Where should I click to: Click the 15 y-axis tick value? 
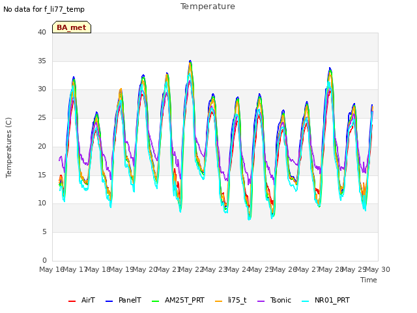(42, 175)
